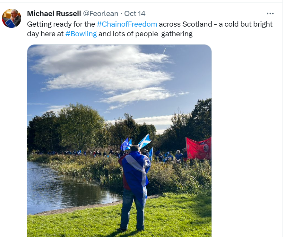The height and width of the screenshot is (237, 285).
Task: Click the text 'Getting ready for the'
Action: tap(61, 24)
